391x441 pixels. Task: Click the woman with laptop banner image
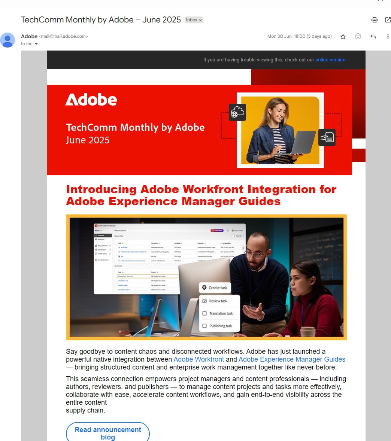click(x=280, y=130)
